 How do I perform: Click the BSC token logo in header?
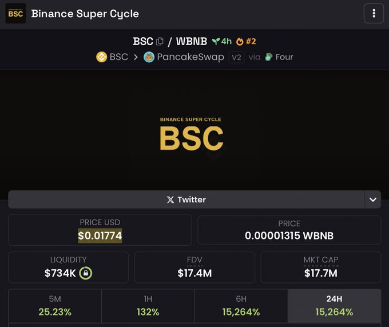[15, 13]
